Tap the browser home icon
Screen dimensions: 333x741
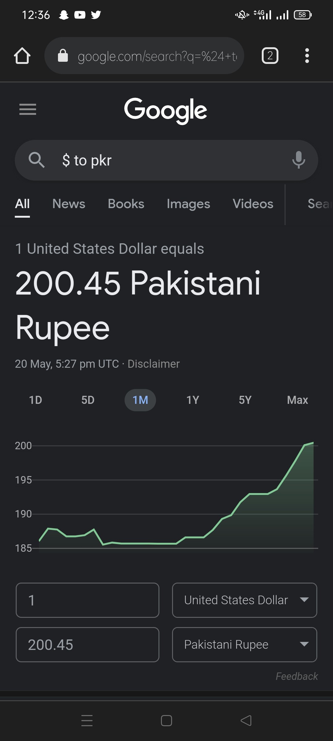(22, 56)
